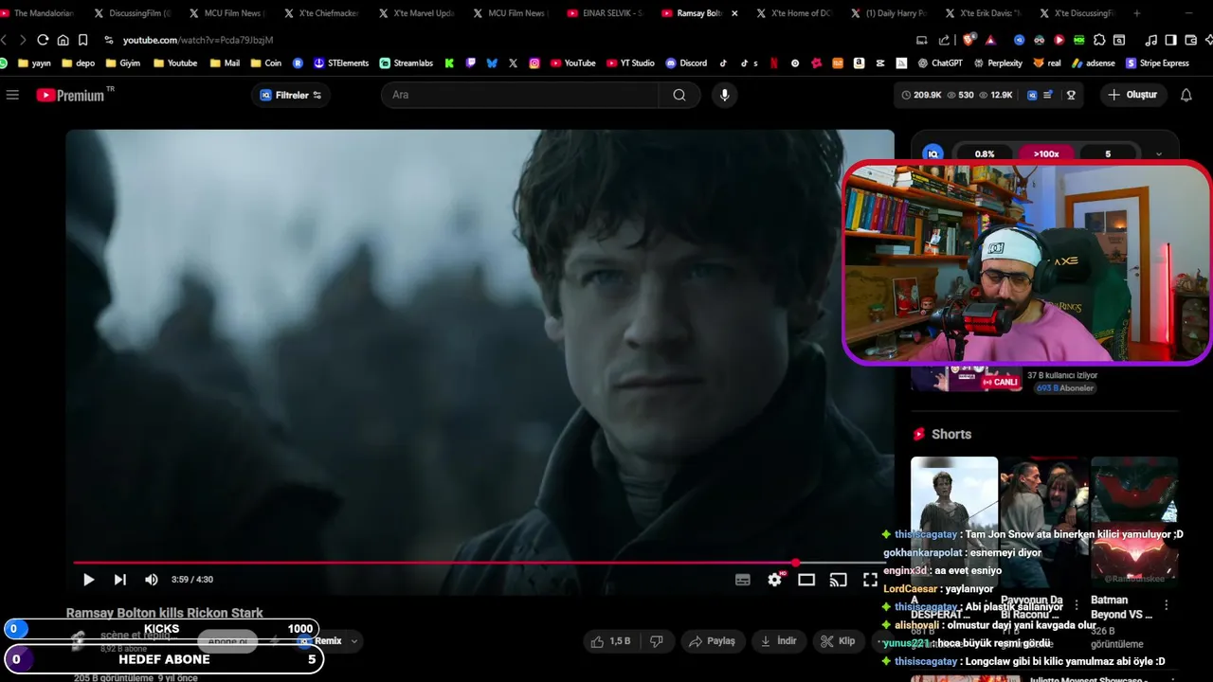The height and width of the screenshot is (682, 1213).
Task: Click Brave shields lion icon
Action: click(967, 40)
